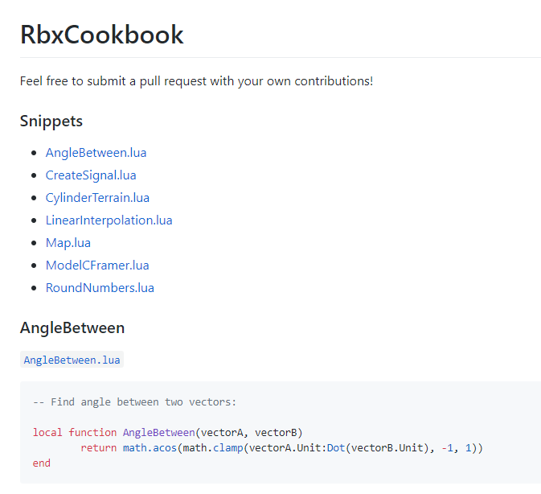Click the "end" keyword in the code
The image size is (541, 494).
click(42, 463)
